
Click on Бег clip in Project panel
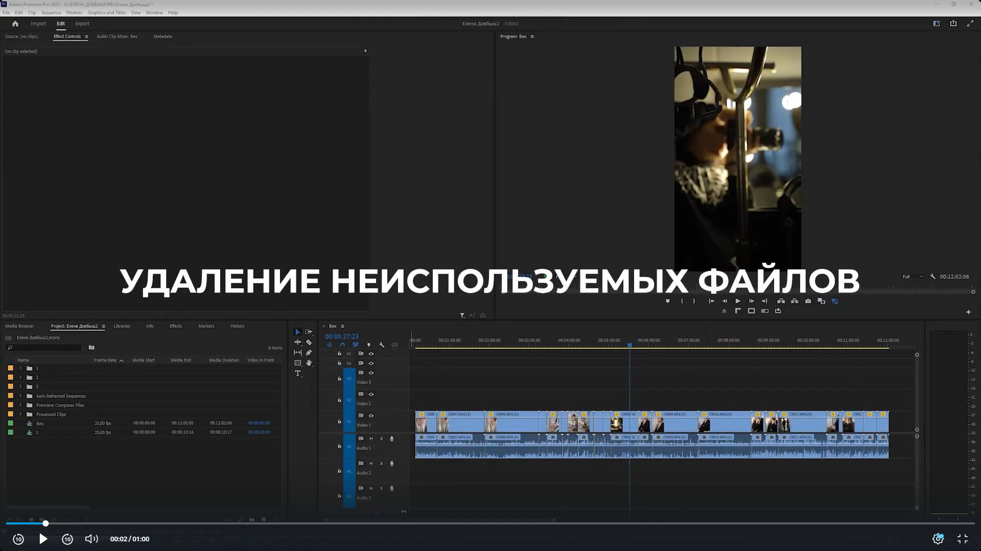coord(39,422)
